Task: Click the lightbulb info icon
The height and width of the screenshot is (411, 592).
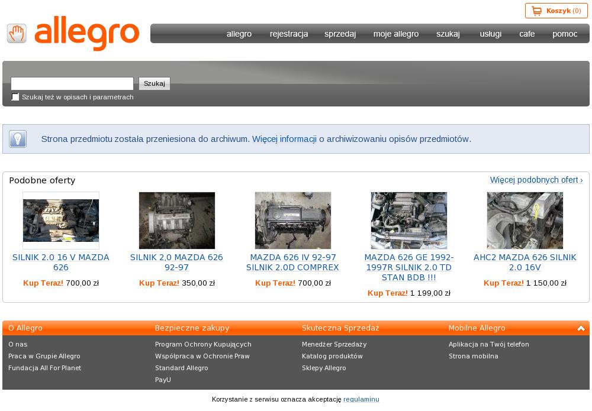Action: coord(18,139)
